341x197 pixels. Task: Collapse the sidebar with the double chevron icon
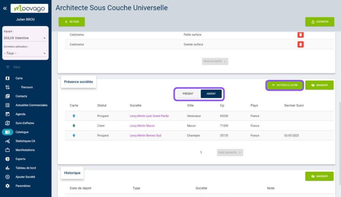tap(5, 8)
